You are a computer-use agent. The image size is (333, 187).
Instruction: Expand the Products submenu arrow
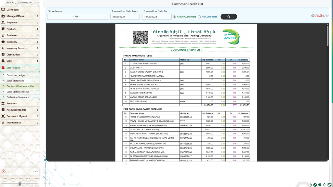click(x=37, y=29)
